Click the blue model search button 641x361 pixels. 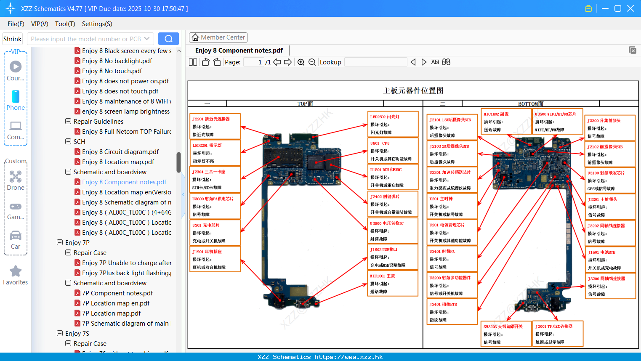click(168, 39)
